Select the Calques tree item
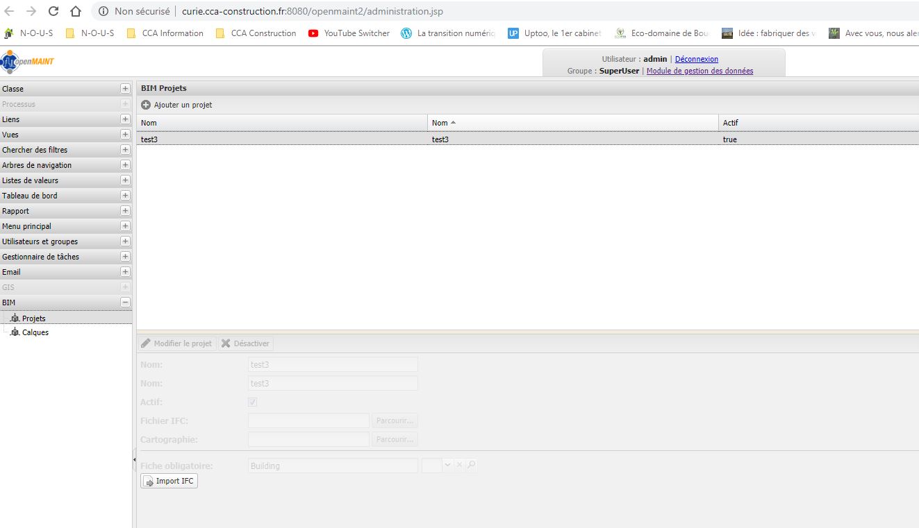 coord(35,332)
